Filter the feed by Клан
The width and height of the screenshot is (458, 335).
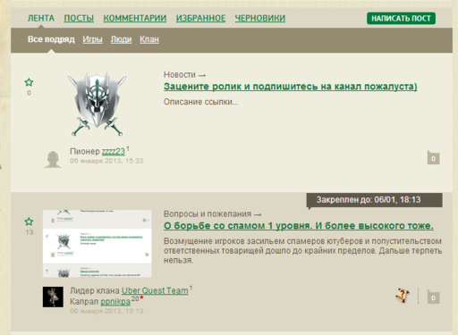point(149,39)
